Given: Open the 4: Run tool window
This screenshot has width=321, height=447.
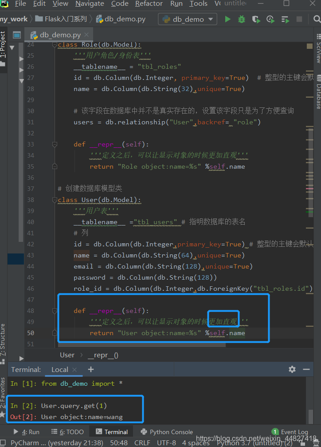Looking at the screenshot, I should 27,432.
